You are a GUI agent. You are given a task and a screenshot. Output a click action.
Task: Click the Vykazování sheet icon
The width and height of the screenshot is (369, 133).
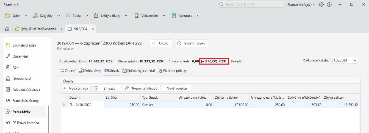(136, 16)
